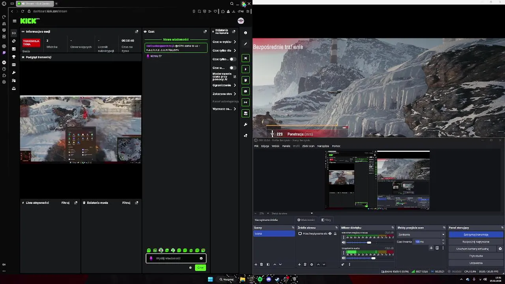Open the wrench tools icon in Kick sidebar
This screenshot has height=284, width=505.
tap(14, 73)
